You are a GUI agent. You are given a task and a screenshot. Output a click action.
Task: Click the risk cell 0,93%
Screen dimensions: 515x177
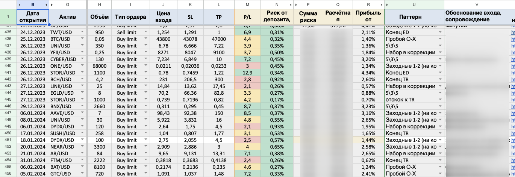coord(277,127)
